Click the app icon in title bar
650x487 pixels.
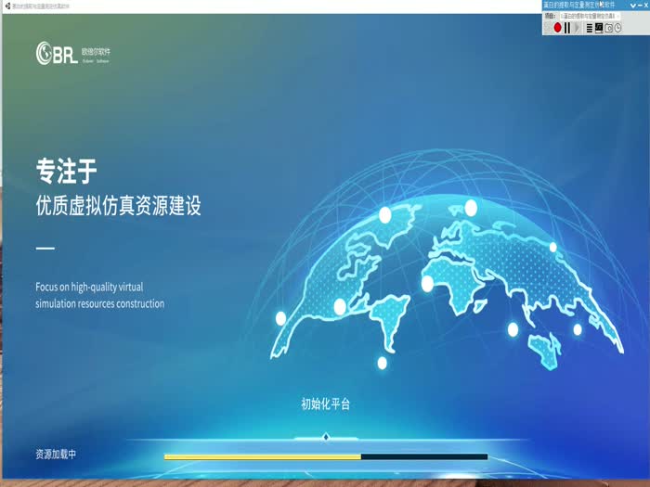(6, 6)
